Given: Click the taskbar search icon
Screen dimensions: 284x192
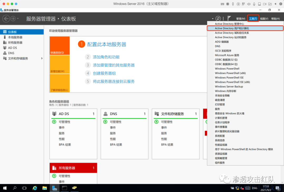Looking at the screenshot, I should 15,188.
